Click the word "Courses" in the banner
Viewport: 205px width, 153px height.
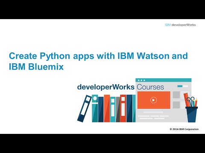point(150,87)
